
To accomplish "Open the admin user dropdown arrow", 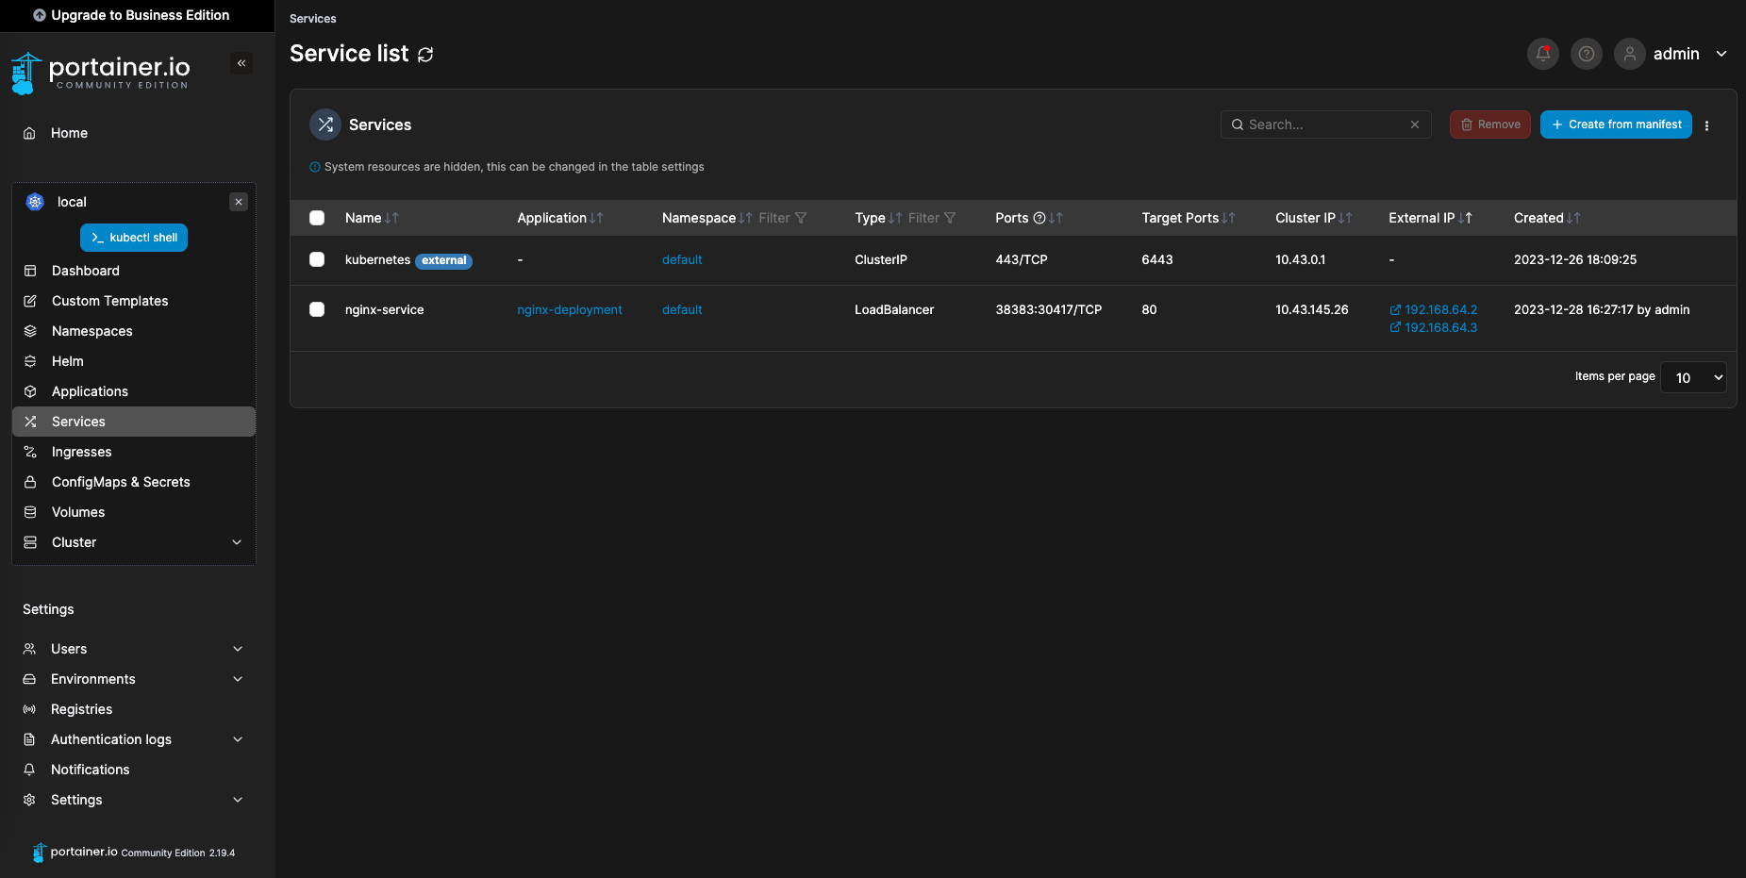I will (1721, 54).
